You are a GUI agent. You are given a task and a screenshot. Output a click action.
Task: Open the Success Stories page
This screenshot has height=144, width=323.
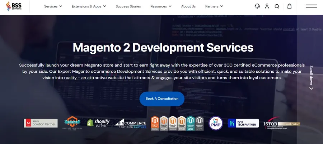128,6
